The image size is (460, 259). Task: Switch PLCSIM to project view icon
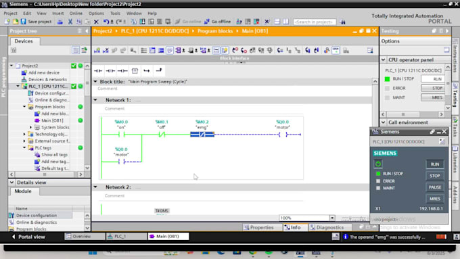click(442, 142)
